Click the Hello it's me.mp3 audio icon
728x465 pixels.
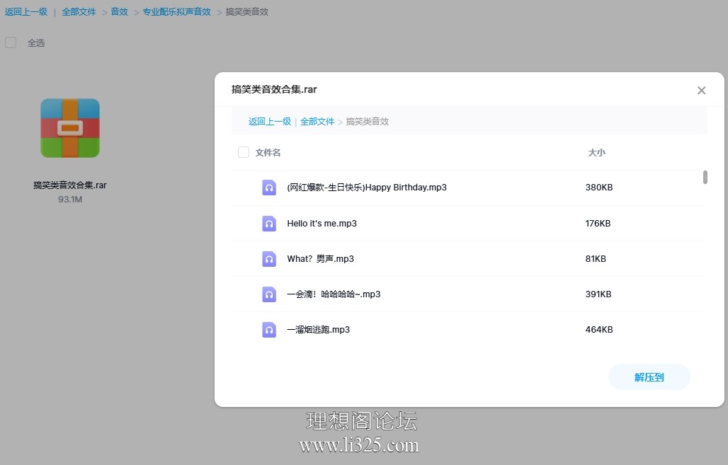[269, 224]
